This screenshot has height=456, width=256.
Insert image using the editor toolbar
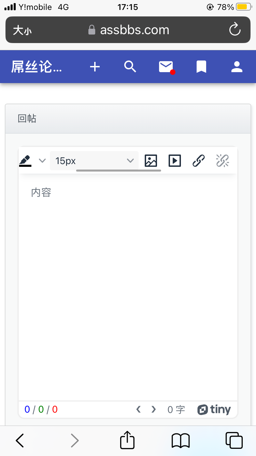click(x=151, y=160)
